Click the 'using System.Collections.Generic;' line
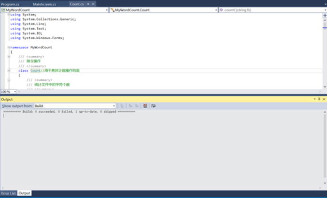Screen dimensions: 327x198 43,19
